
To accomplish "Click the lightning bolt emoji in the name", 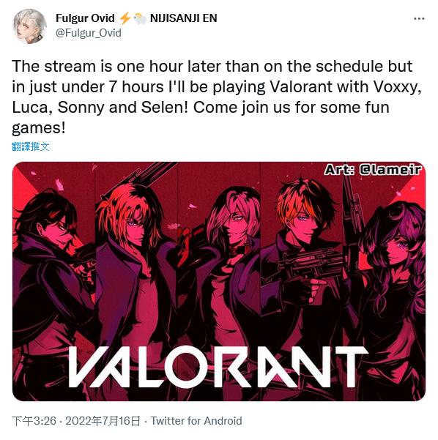I will point(125,18).
